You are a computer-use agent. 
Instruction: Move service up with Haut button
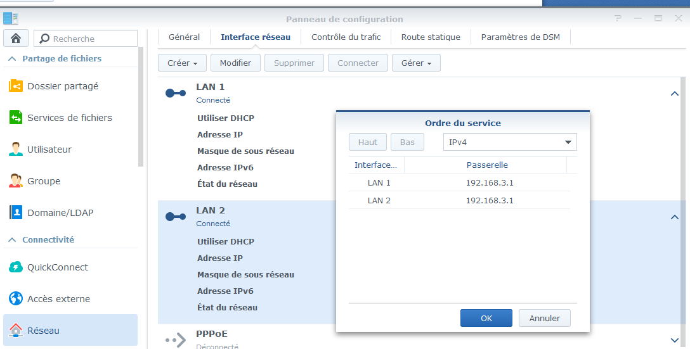[x=367, y=142]
